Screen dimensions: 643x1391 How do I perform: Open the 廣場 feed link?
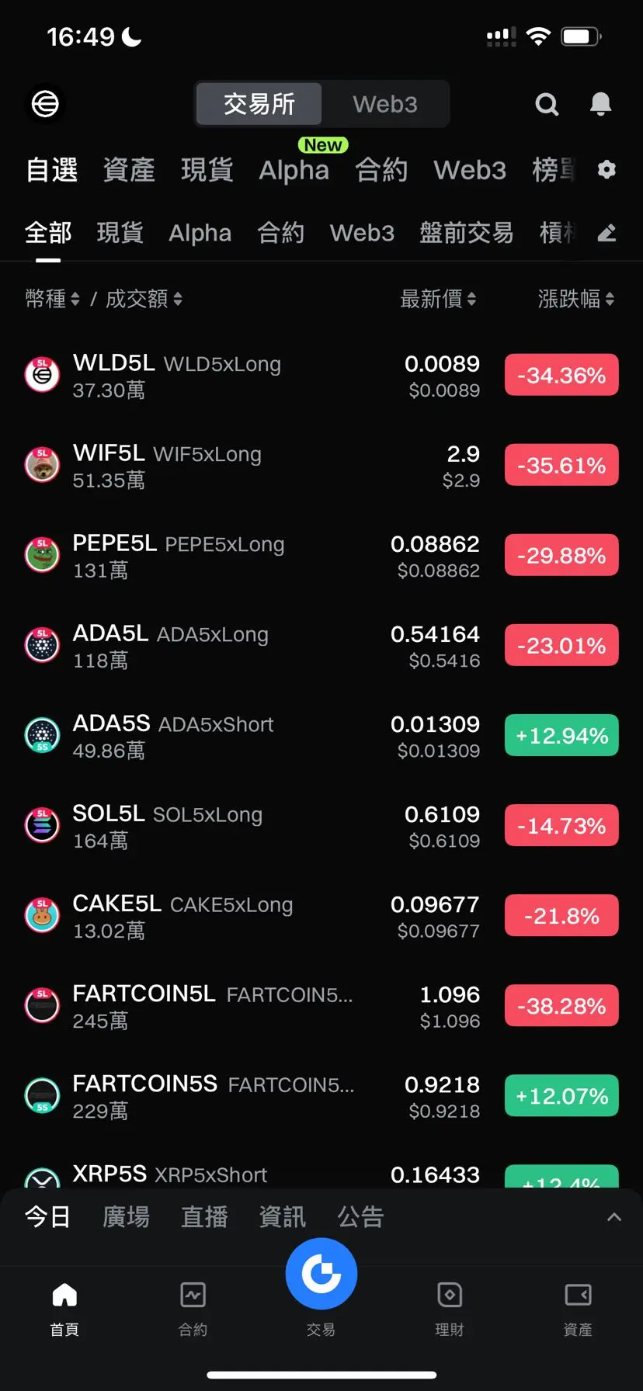pos(126,1216)
